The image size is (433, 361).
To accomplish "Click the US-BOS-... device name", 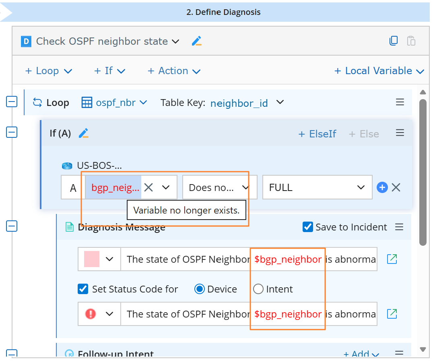I will tap(99, 166).
